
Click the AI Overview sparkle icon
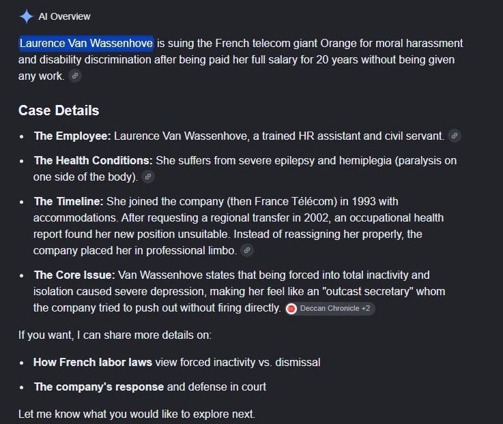(x=26, y=16)
